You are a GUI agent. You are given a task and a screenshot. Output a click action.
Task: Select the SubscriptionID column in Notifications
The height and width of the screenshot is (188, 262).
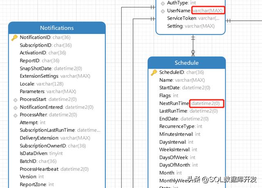[x=45, y=45]
